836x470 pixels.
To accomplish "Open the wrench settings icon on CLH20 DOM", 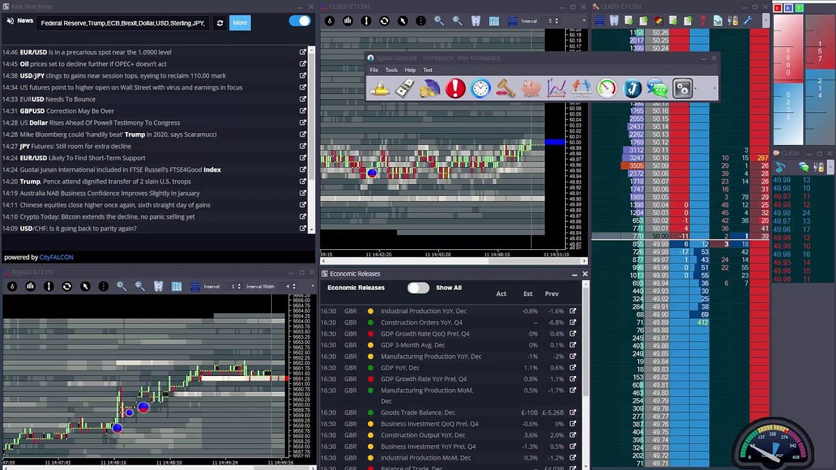I will click(x=746, y=20).
